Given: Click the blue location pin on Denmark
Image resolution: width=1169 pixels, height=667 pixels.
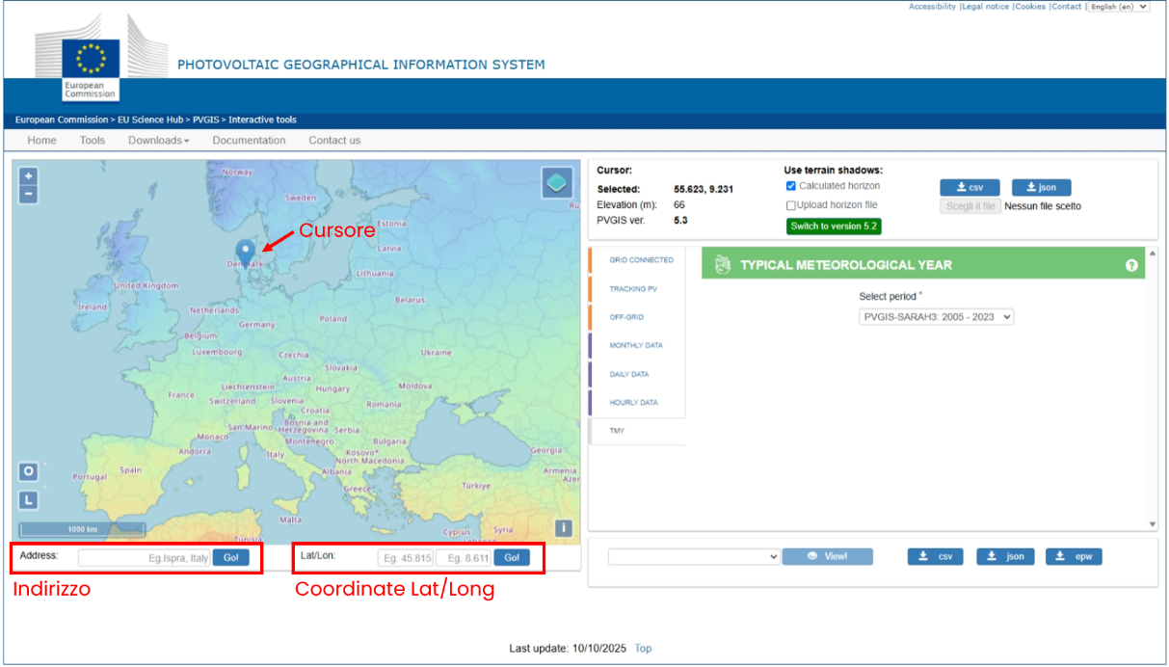Looking at the screenshot, I should click(x=246, y=253).
